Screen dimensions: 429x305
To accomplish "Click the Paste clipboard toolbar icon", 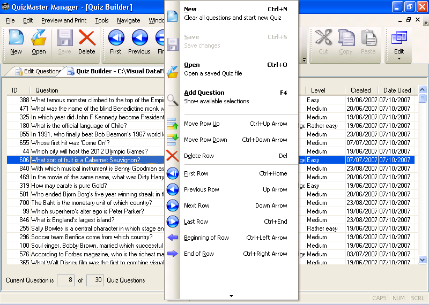I will pyautogui.click(x=368, y=37).
